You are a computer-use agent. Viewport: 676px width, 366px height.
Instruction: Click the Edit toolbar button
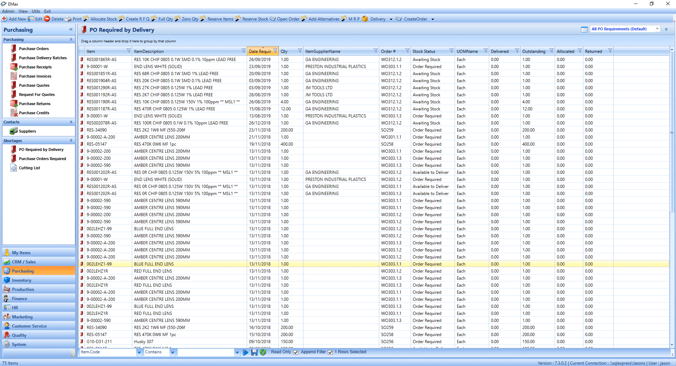35,19
